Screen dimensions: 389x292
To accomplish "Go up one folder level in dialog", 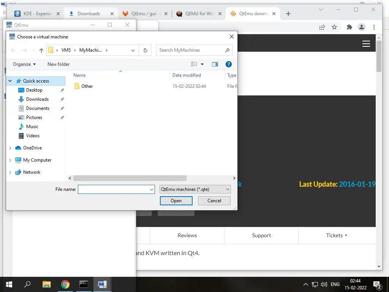I will click(41, 51).
